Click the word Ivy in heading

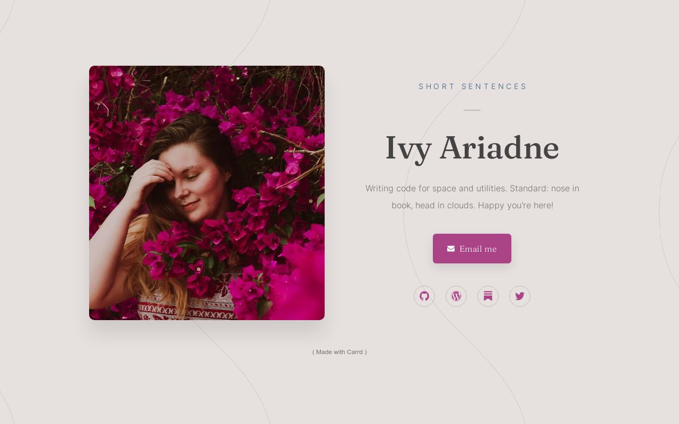pos(408,148)
